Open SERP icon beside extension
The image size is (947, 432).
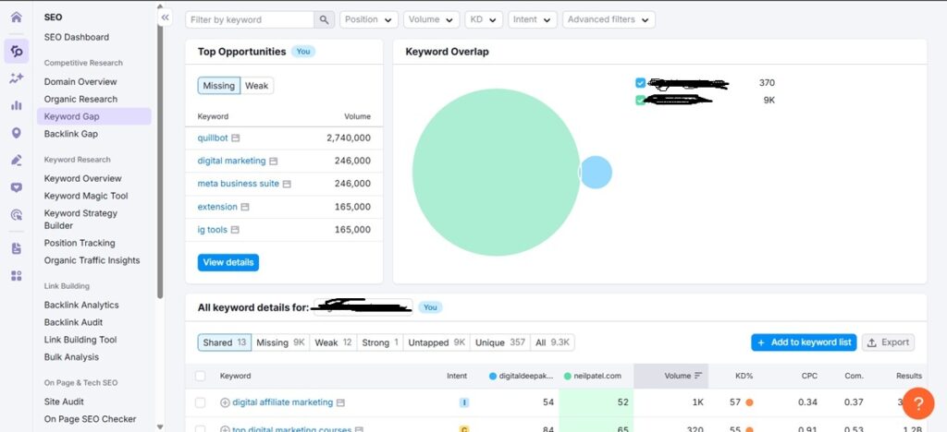pyautogui.click(x=245, y=207)
